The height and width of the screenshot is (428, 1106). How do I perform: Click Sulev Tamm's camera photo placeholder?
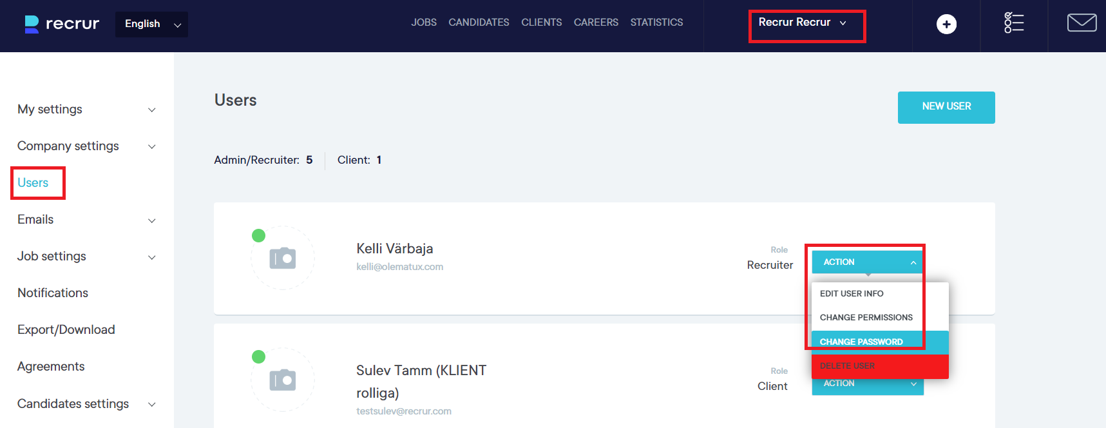[x=283, y=380]
